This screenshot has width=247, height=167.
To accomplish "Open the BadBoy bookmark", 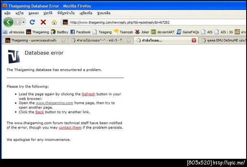I will point(60,32).
